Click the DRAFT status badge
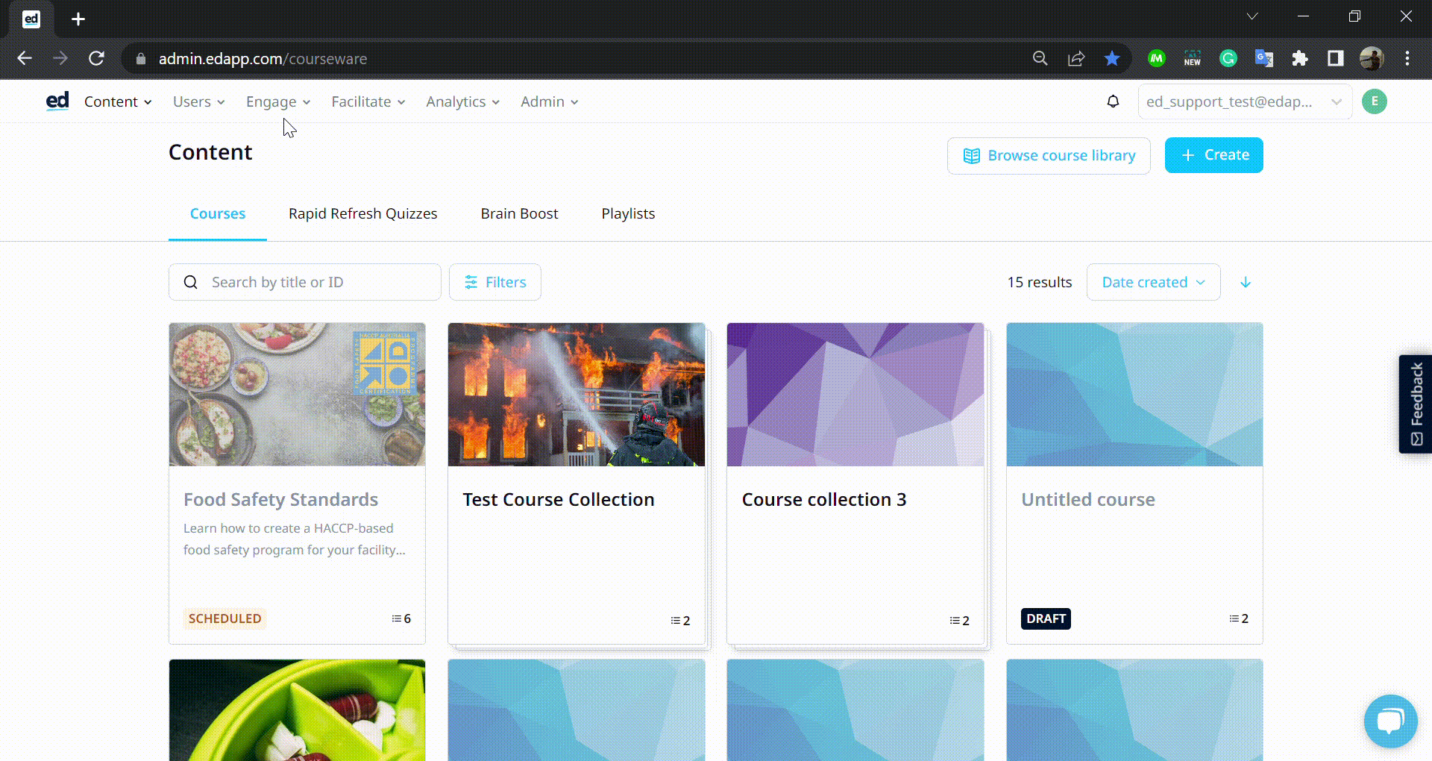Screen dimensions: 1432x761 [x=1046, y=618]
